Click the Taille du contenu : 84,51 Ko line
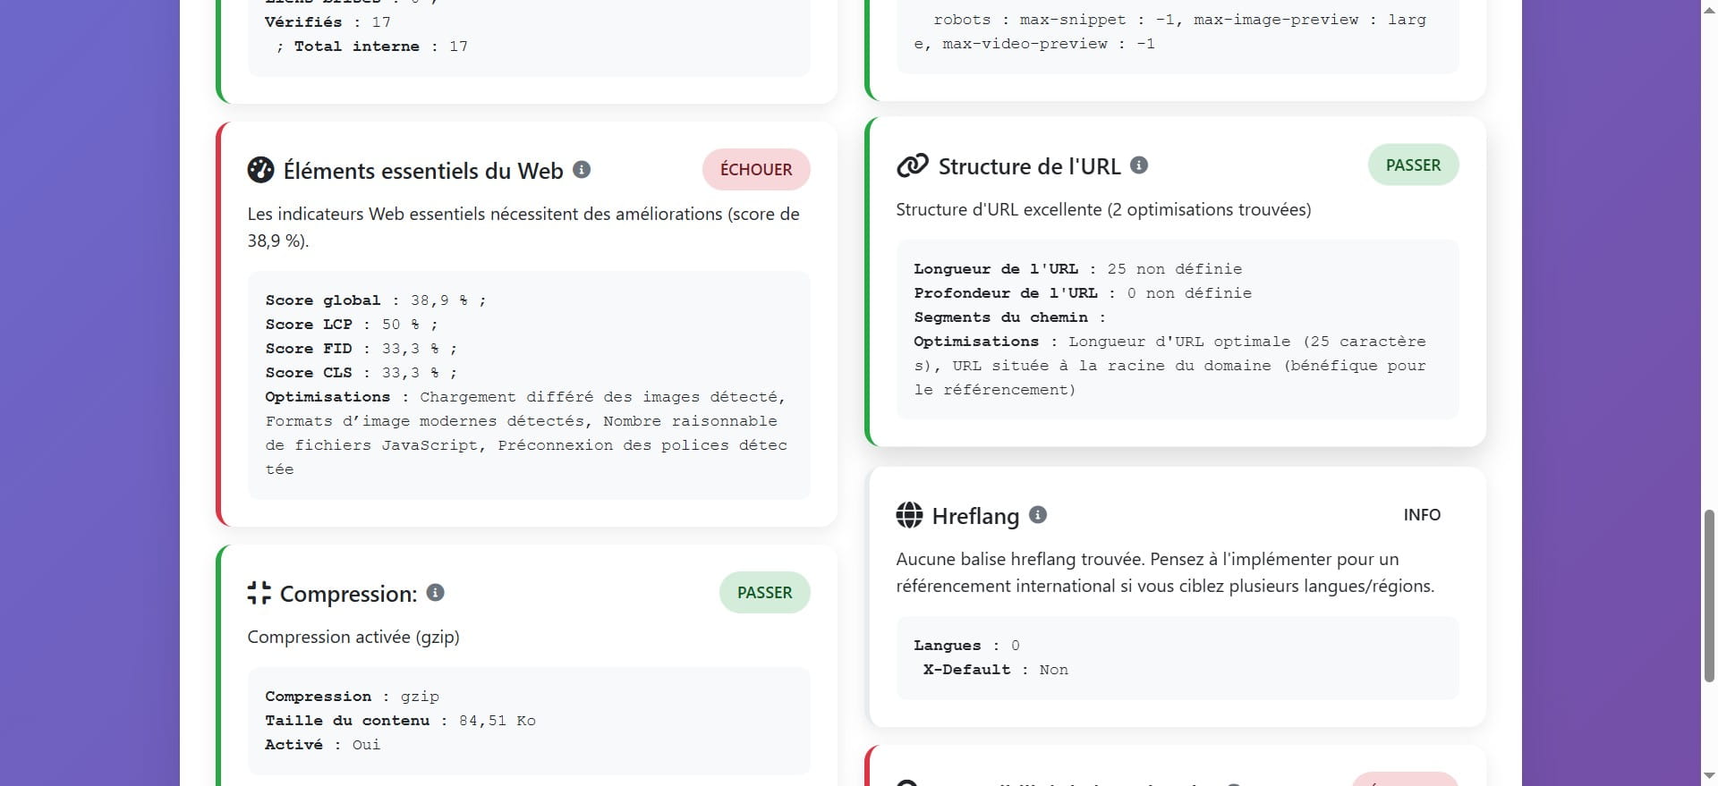 [400, 720]
